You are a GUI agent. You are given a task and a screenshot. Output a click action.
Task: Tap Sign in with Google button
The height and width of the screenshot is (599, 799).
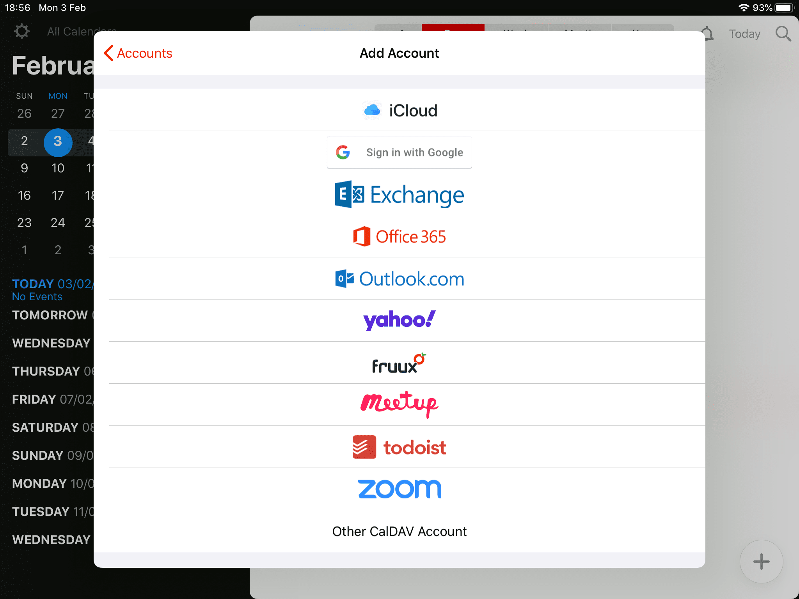tap(399, 152)
